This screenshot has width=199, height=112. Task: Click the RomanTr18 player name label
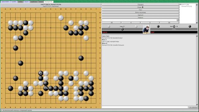click(174, 26)
